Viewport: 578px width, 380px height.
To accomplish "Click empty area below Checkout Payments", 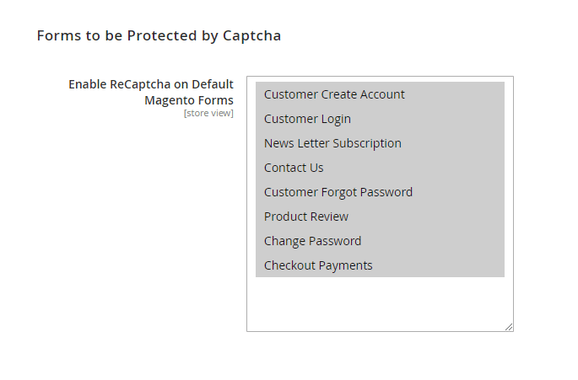I will (x=380, y=303).
